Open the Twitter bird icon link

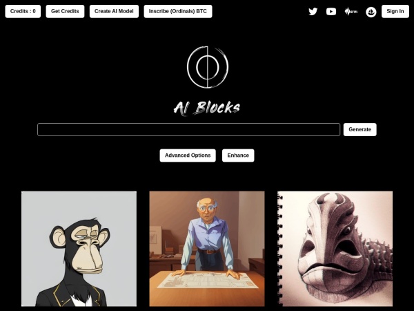tap(313, 11)
